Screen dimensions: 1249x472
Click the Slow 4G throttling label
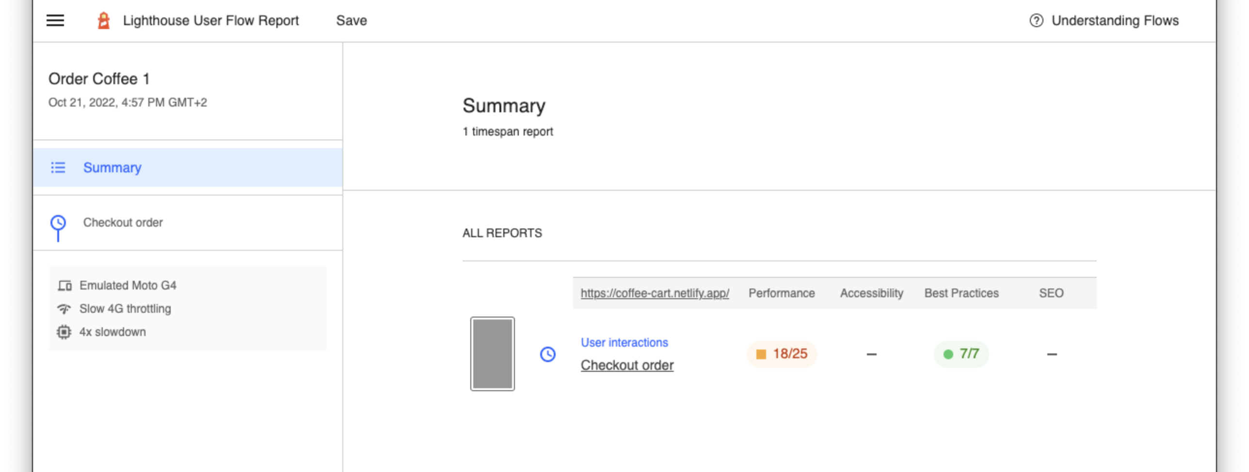point(125,309)
